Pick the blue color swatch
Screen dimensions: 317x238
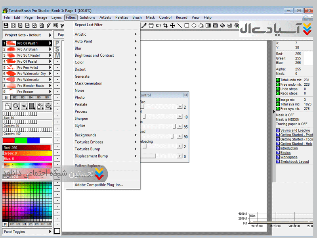tap(33, 140)
